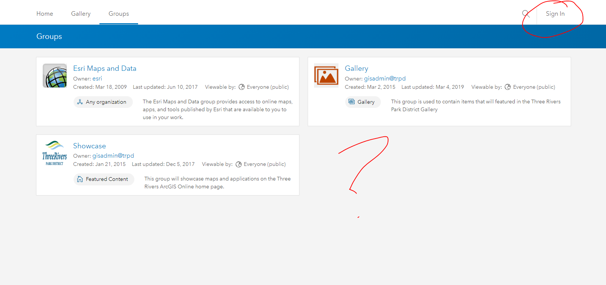The height and width of the screenshot is (285, 606).
Task: Click the Any organization tag label
Action: 106,102
